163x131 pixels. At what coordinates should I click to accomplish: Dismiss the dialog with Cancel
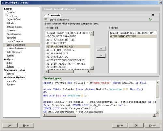tap(153, 125)
